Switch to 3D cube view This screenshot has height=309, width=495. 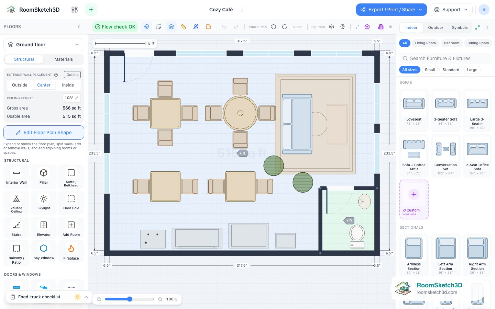pyautogui.click(x=367, y=27)
